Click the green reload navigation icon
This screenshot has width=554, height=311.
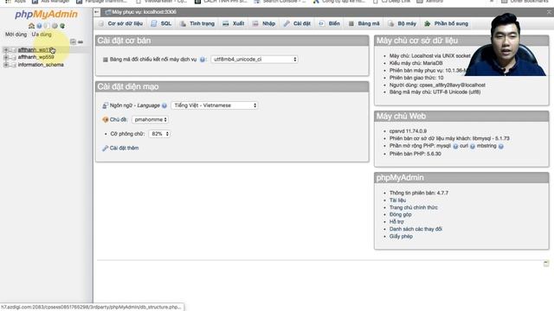pyautogui.click(x=62, y=26)
